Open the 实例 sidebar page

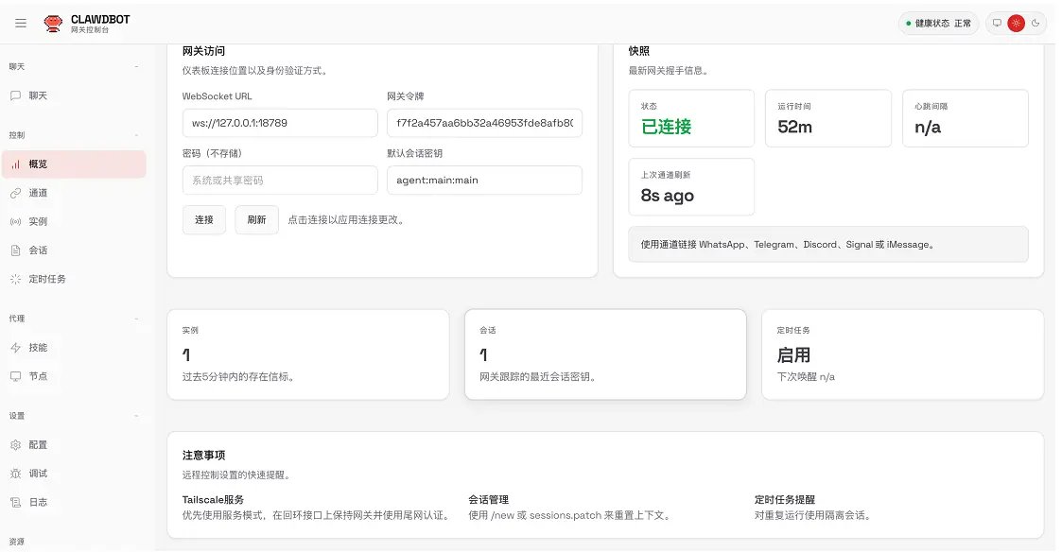(43, 221)
